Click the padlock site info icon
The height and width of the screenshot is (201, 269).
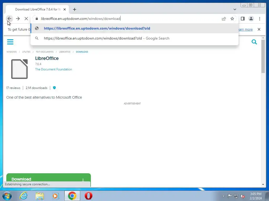[37, 19]
